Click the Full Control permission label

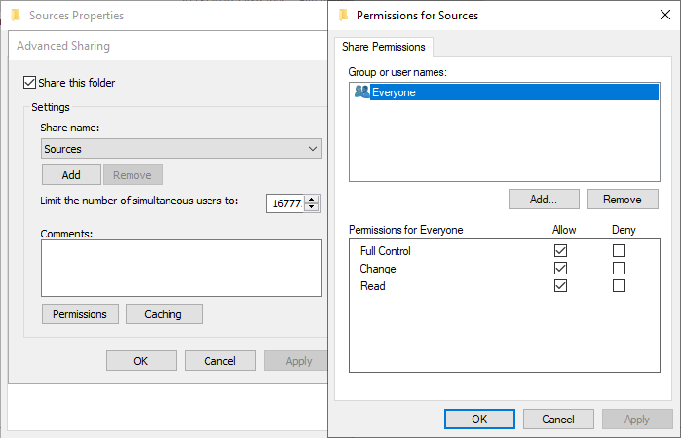(385, 251)
